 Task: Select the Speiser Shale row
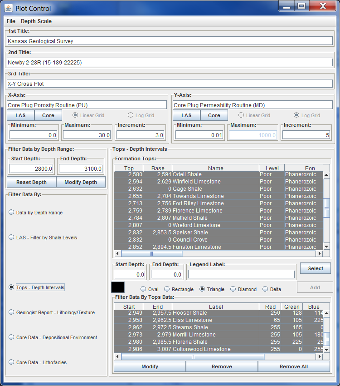219,233
